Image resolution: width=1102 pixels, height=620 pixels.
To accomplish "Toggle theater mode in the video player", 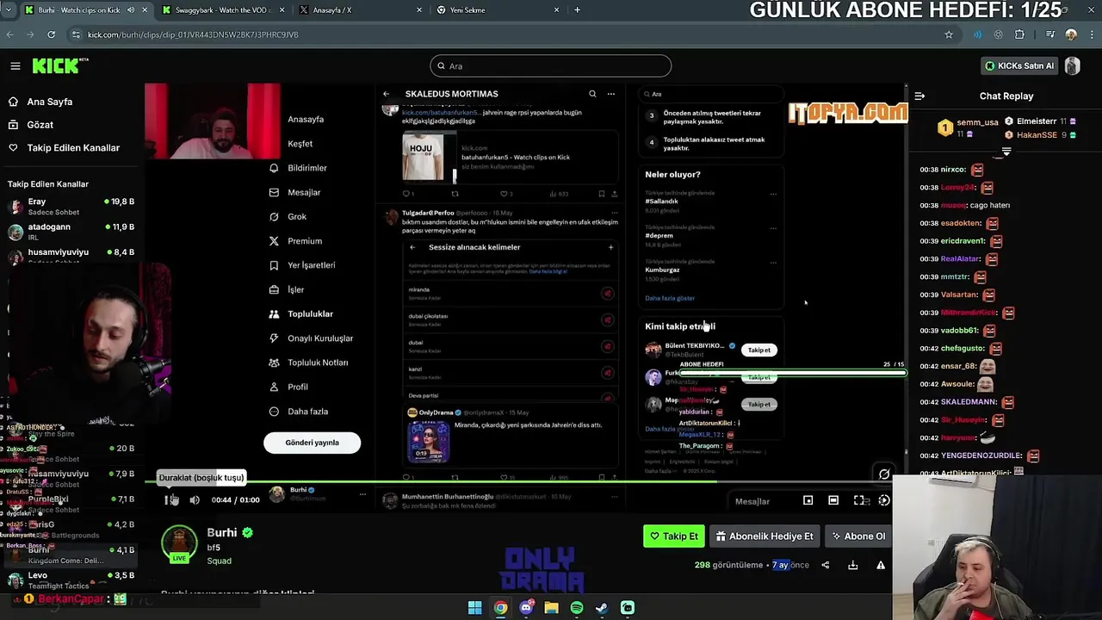I will point(833,500).
